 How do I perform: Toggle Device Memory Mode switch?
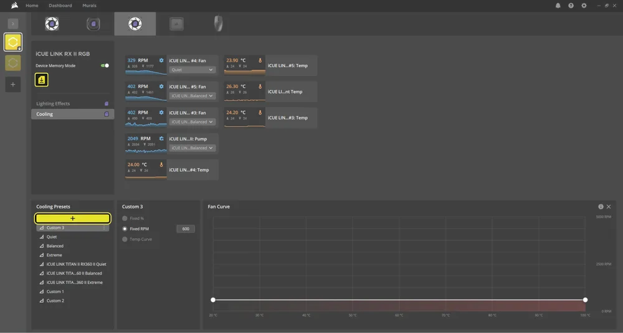pos(105,65)
